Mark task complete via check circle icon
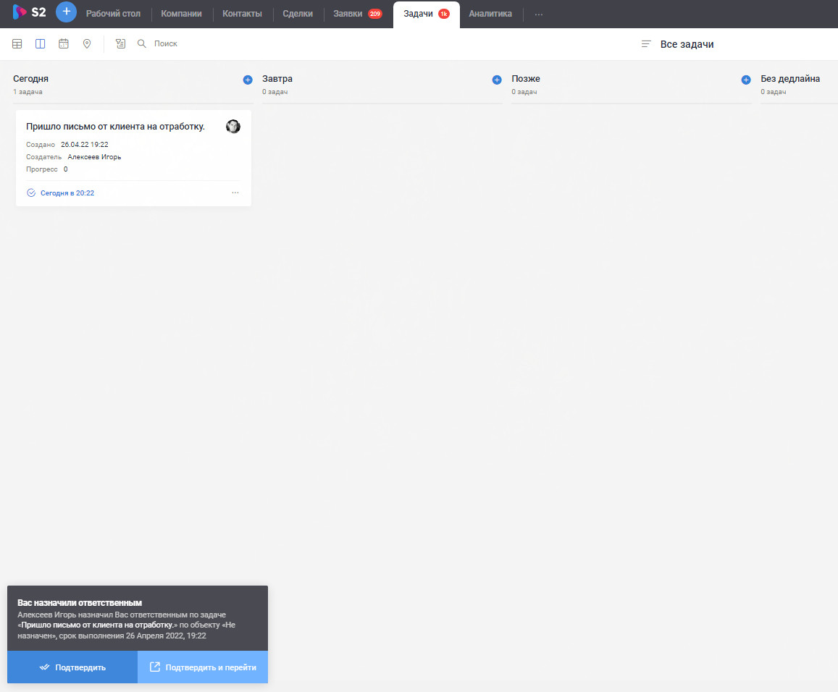This screenshot has height=692, width=838. coord(31,193)
